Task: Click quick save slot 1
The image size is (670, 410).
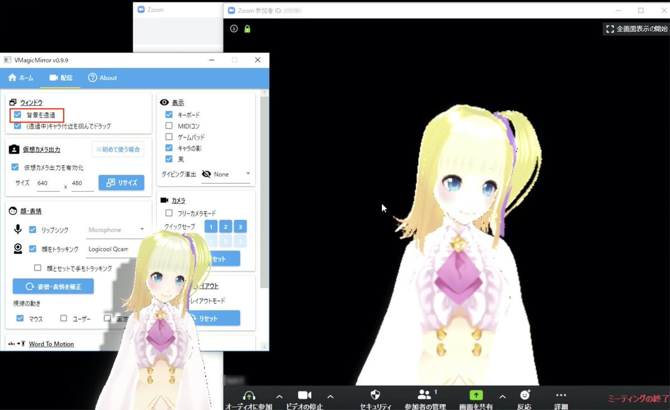Action: point(210,226)
